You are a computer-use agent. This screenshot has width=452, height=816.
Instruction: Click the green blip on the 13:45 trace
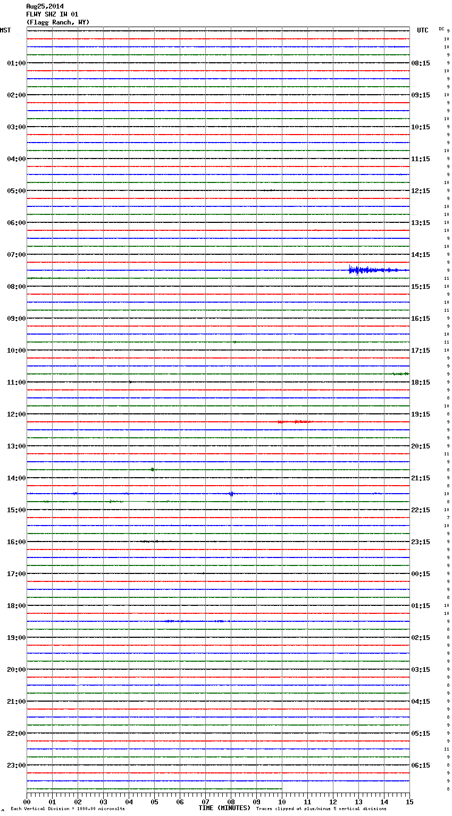tap(153, 470)
